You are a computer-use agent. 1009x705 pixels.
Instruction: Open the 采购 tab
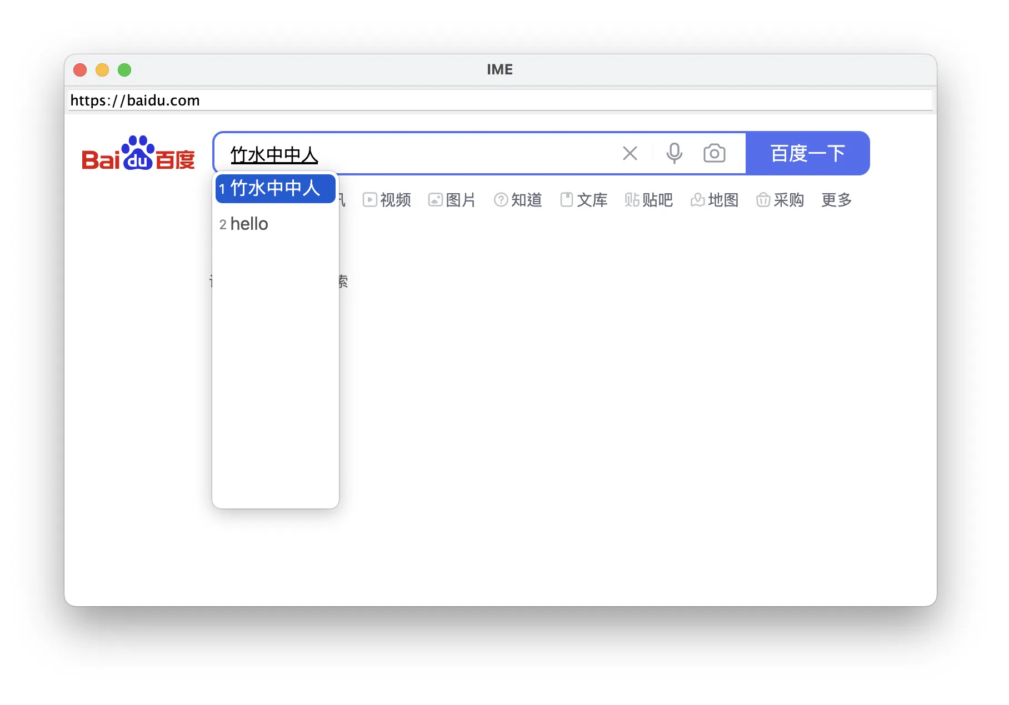[780, 200]
